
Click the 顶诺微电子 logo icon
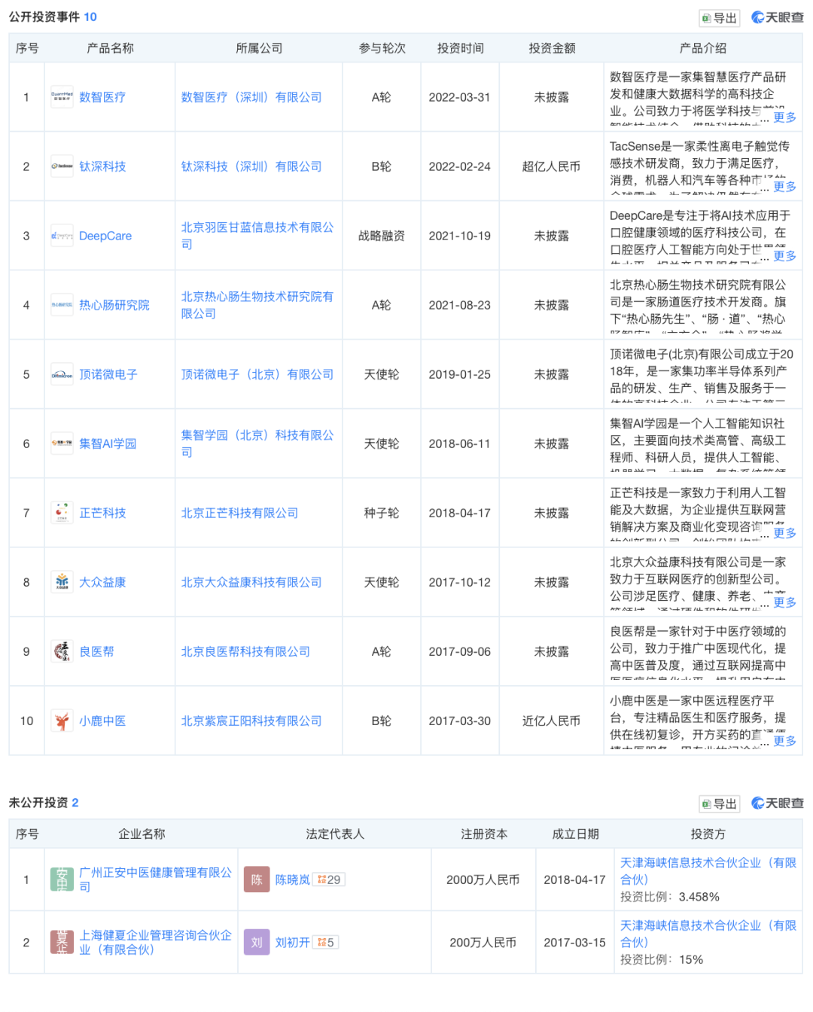tap(62, 374)
